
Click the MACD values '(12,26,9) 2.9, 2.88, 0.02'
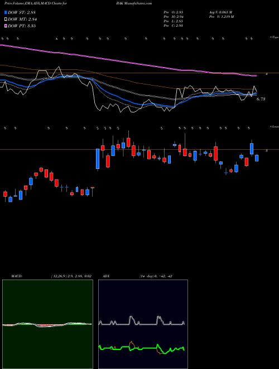point(71,276)
